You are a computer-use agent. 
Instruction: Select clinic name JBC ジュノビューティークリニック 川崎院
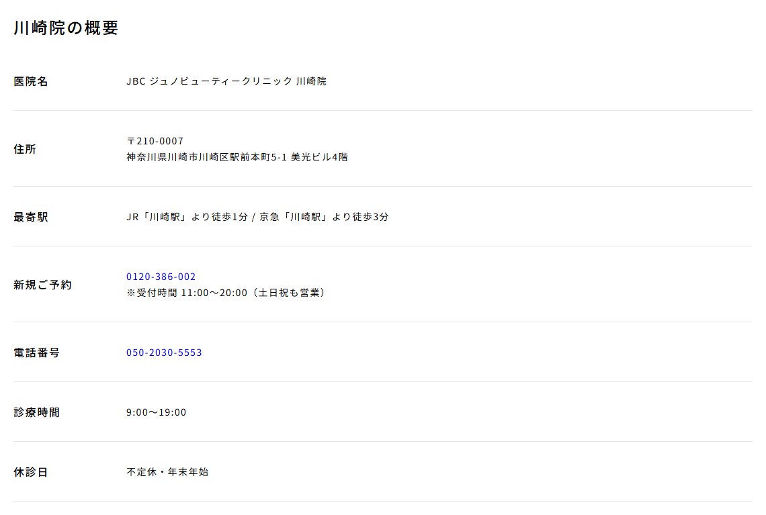(x=226, y=81)
